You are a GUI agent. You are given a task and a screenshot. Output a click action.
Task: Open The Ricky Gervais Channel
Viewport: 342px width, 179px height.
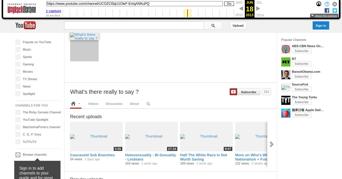(x=42, y=112)
